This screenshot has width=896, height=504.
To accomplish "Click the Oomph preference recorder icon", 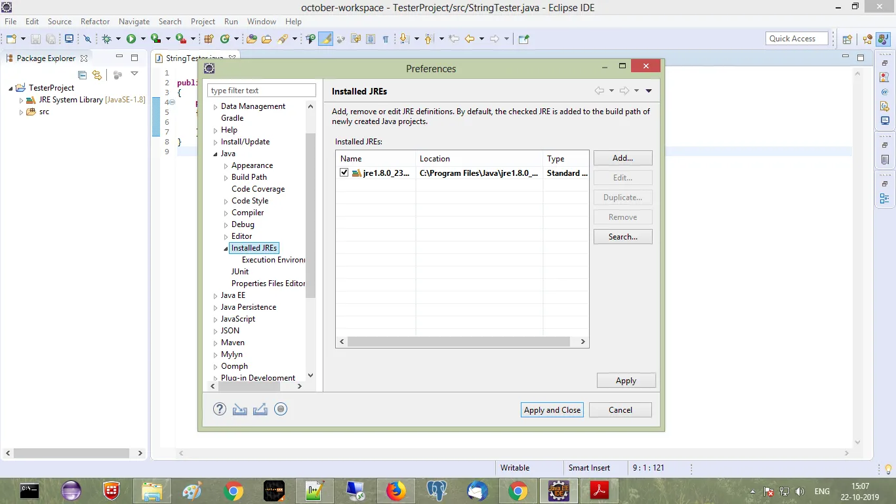I will 281,409.
